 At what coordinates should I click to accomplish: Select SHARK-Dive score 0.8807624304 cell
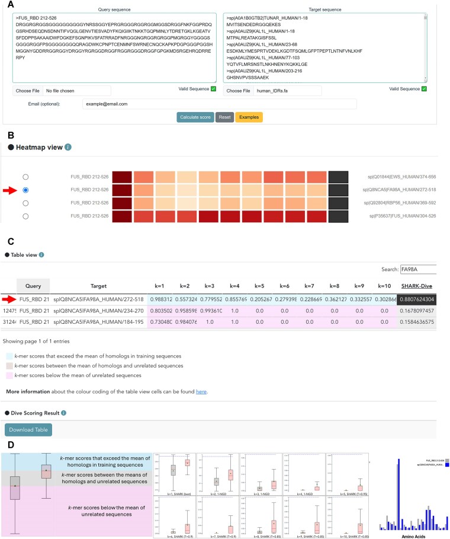pyautogui.click(x=417, y=299)
